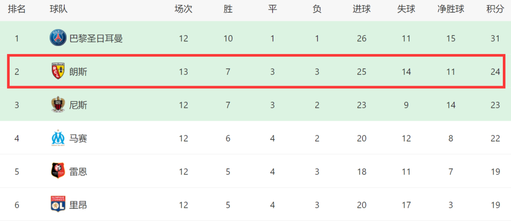Image resolution: width=511 pixels, height=221 pixels.
Task: Click the RC Lens club crest
Action: pyautogui.click(x=58, y=71)
